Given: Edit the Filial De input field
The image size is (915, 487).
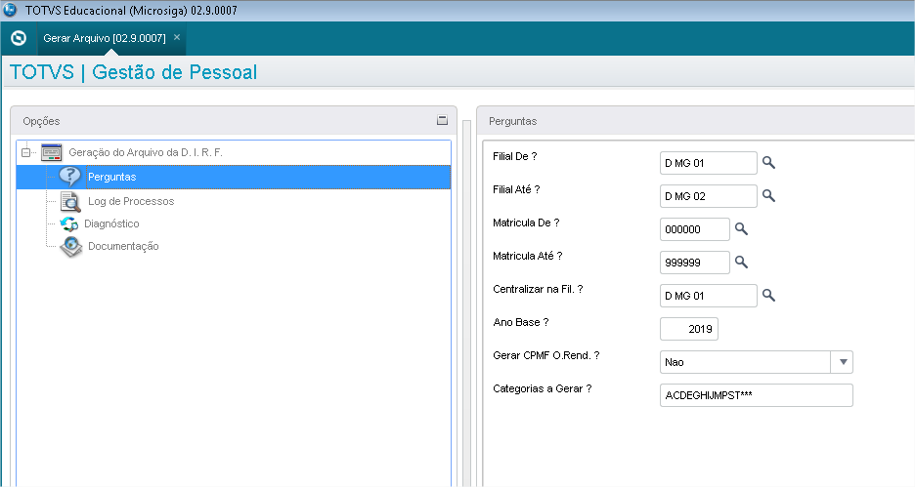Looking at the screenshot, I should 709,163.
